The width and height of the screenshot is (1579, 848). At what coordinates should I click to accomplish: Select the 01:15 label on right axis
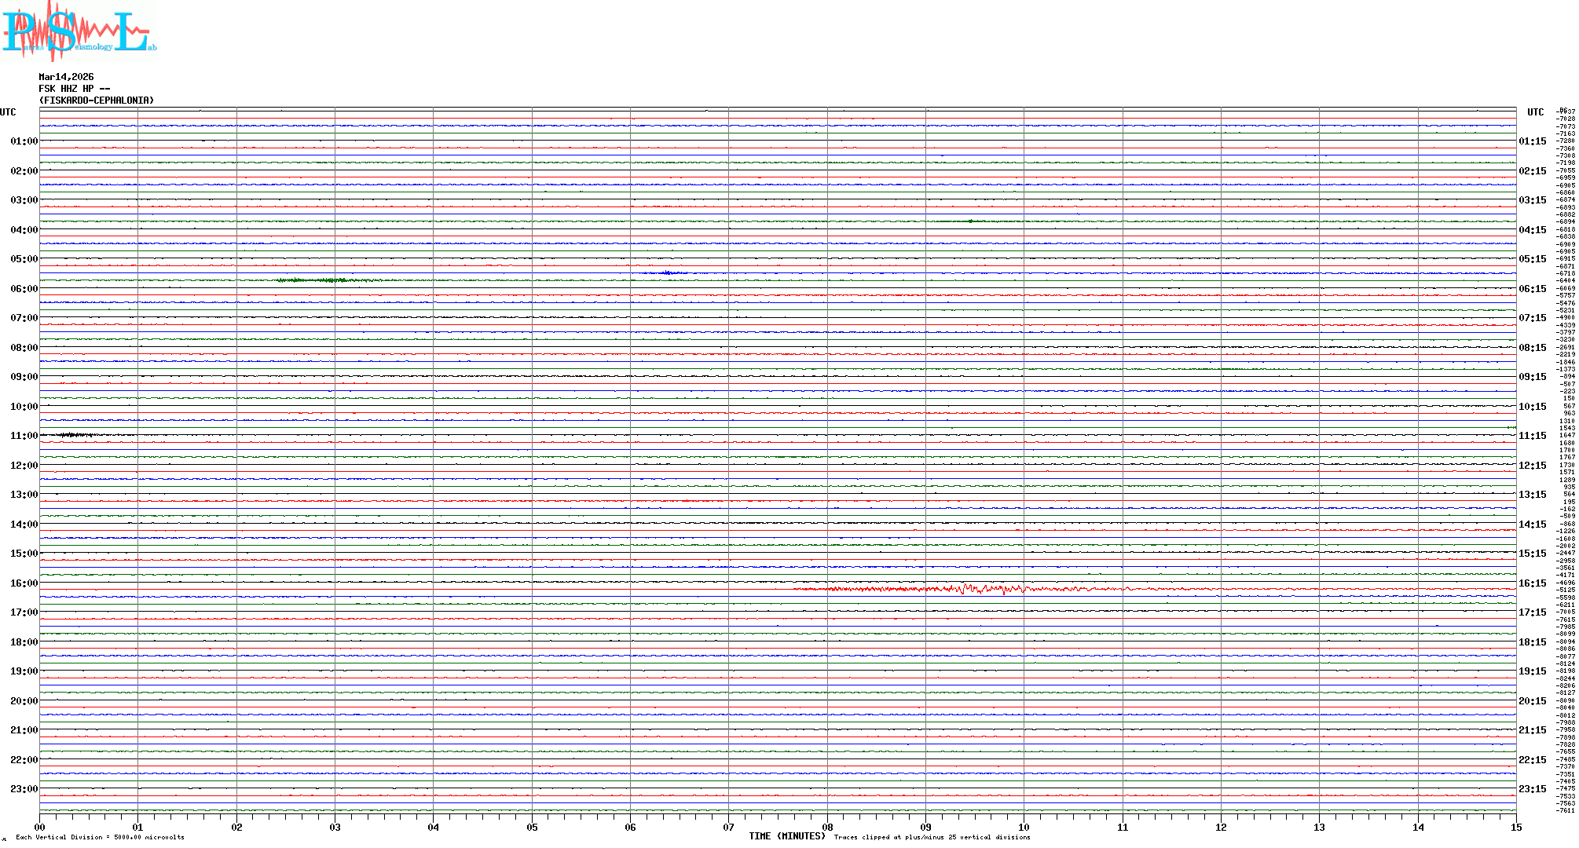tap(1532, 141)
